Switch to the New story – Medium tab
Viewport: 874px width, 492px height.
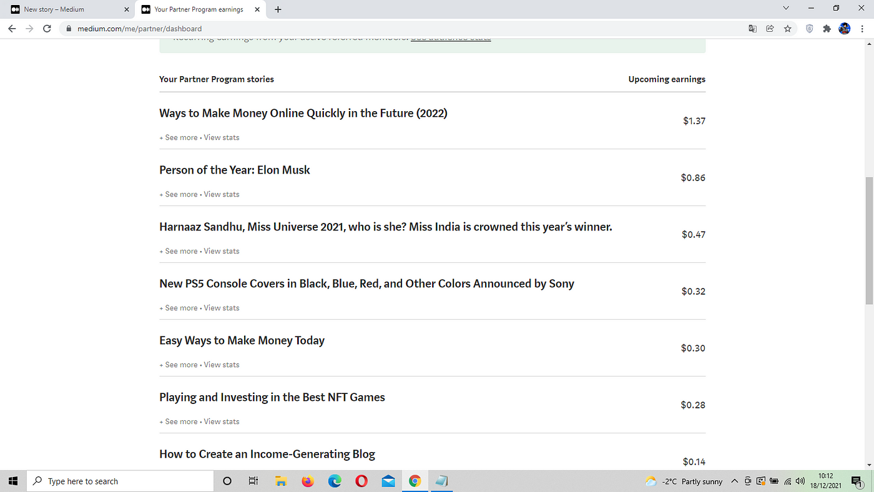(69, 9)
